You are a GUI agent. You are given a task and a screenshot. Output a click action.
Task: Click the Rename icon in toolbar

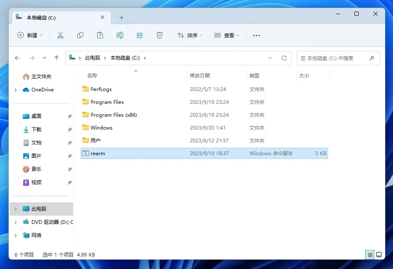click(x=120, y=35)
